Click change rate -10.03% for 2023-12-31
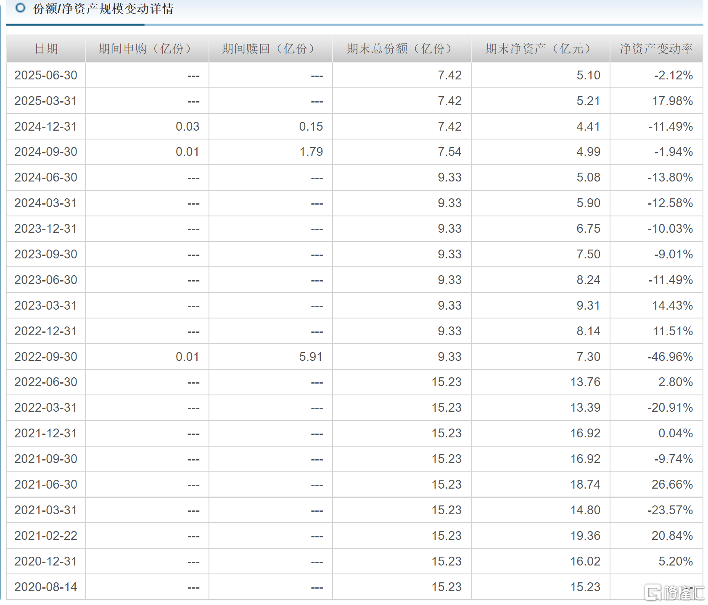The image size is (708, 605). [670, 229]
